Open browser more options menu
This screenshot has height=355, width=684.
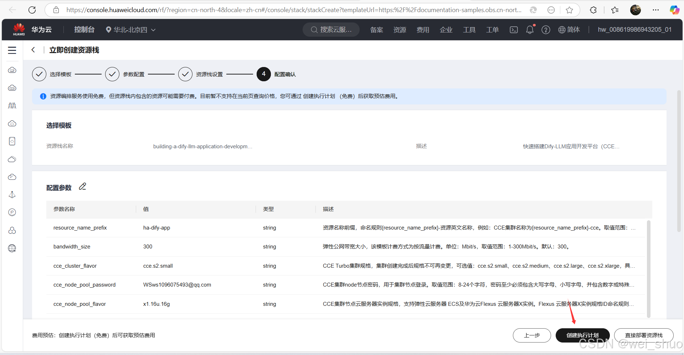[x=655, y=10]
